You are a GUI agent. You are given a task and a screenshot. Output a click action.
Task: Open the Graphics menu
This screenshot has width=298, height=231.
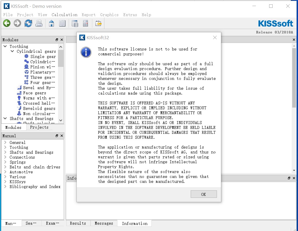point(109,15)
